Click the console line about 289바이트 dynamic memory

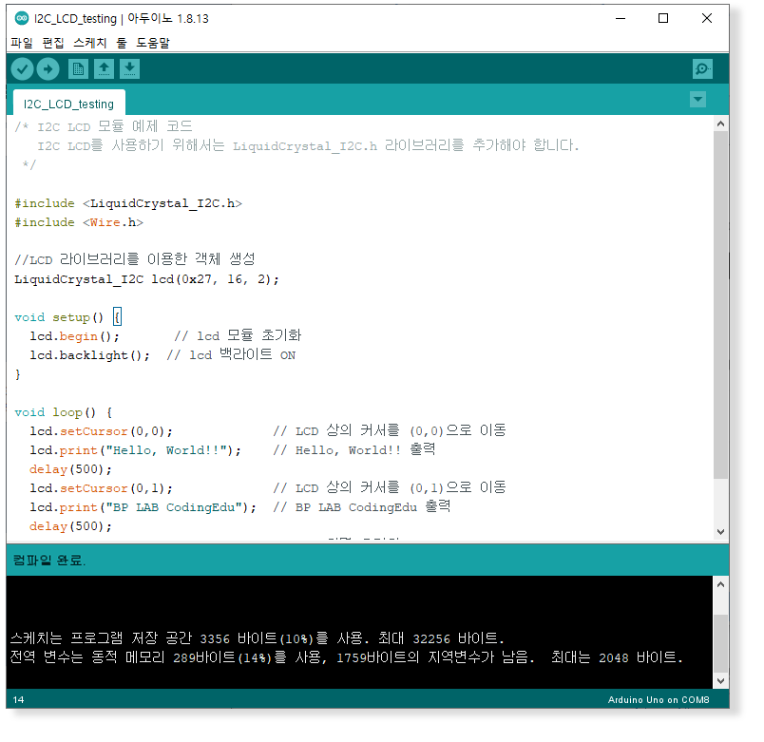[347, 657]
